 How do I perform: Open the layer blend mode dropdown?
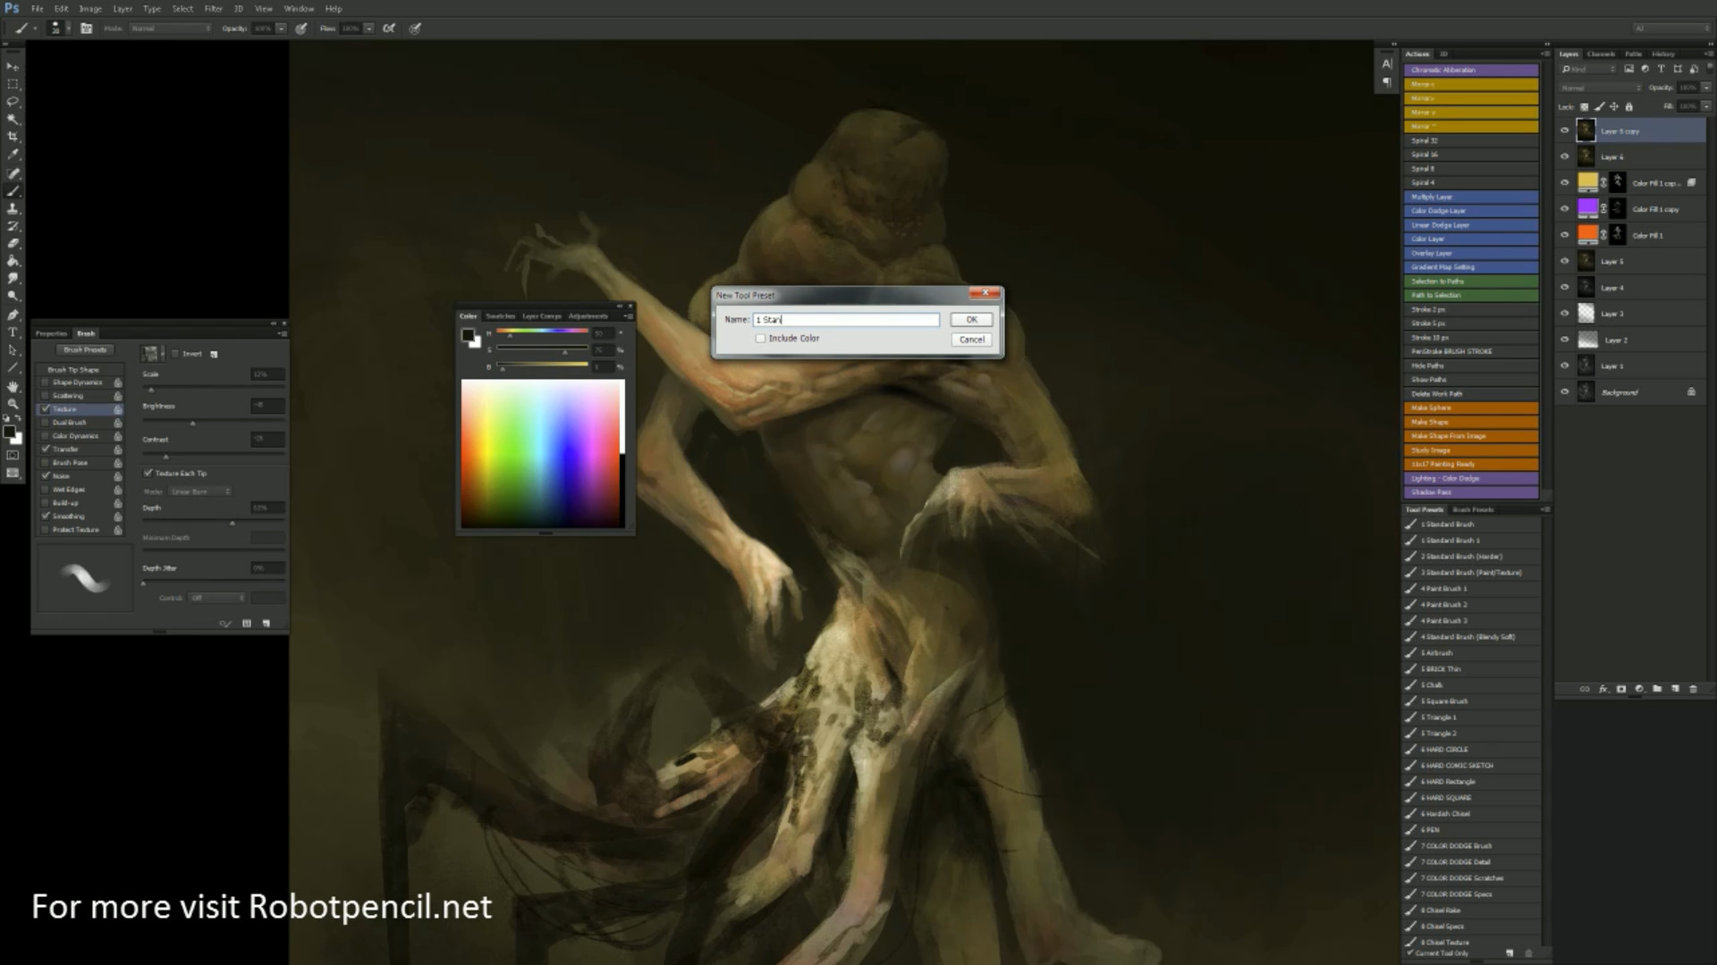click(1601, 88)
